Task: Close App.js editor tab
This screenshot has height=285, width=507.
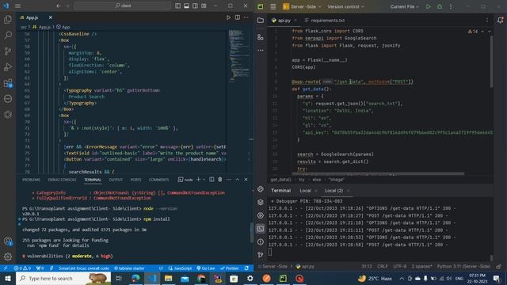Action: coord(51,17)
